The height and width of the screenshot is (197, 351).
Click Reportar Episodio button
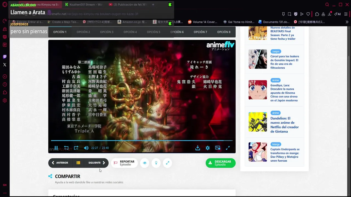point(124,163)
